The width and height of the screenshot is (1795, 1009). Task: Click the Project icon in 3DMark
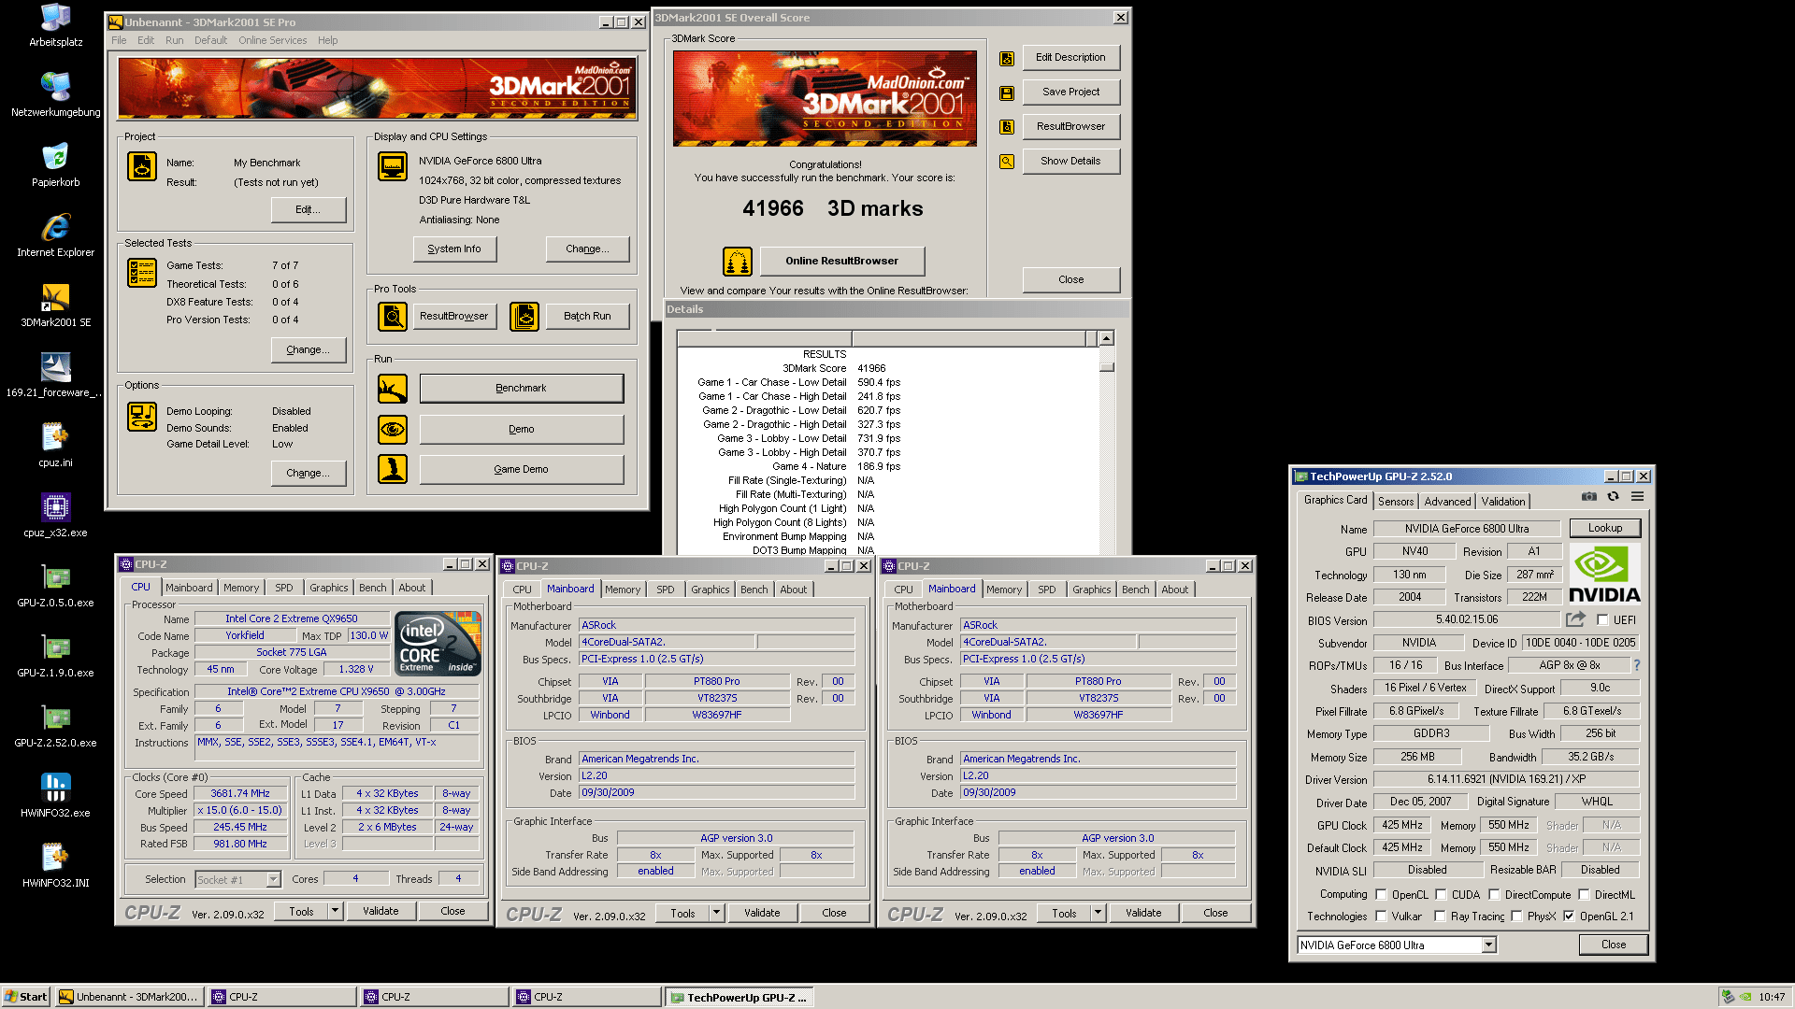point(142,166)
